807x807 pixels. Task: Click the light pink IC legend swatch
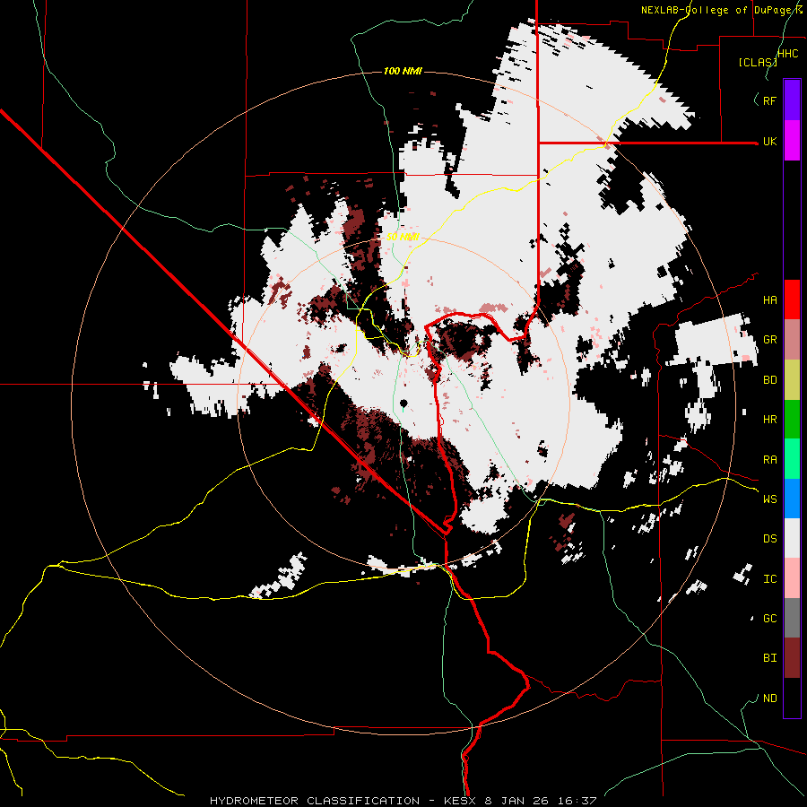(x=792, y=578)
